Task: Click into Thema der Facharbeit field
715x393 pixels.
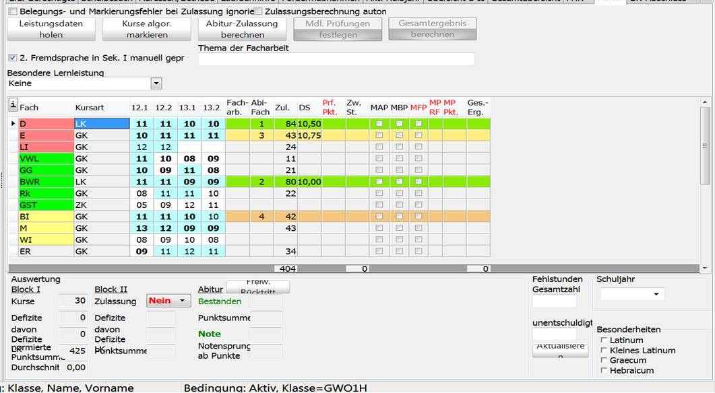Action: 336,59
